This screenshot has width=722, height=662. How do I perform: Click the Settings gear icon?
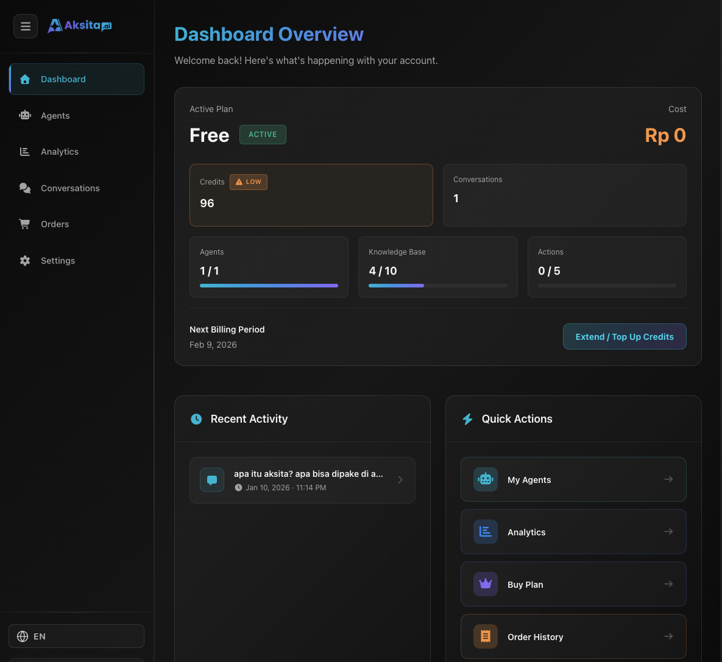tap(25, 261)
